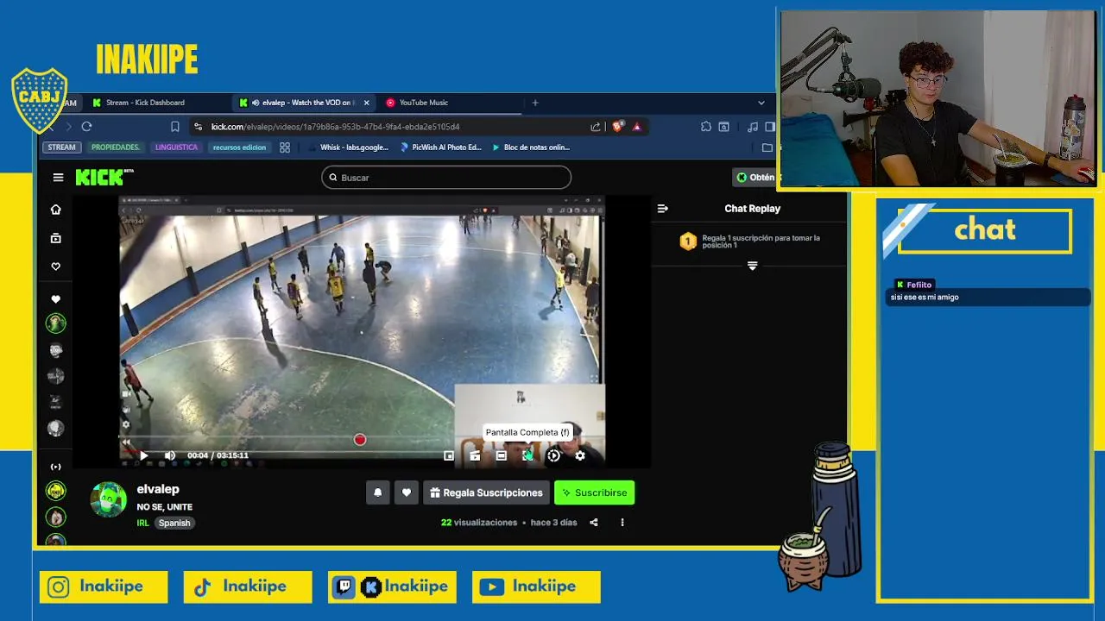Mute the video player volume
The height and width of the screenshot is (621, 1105).
click(x=170, y=455)
